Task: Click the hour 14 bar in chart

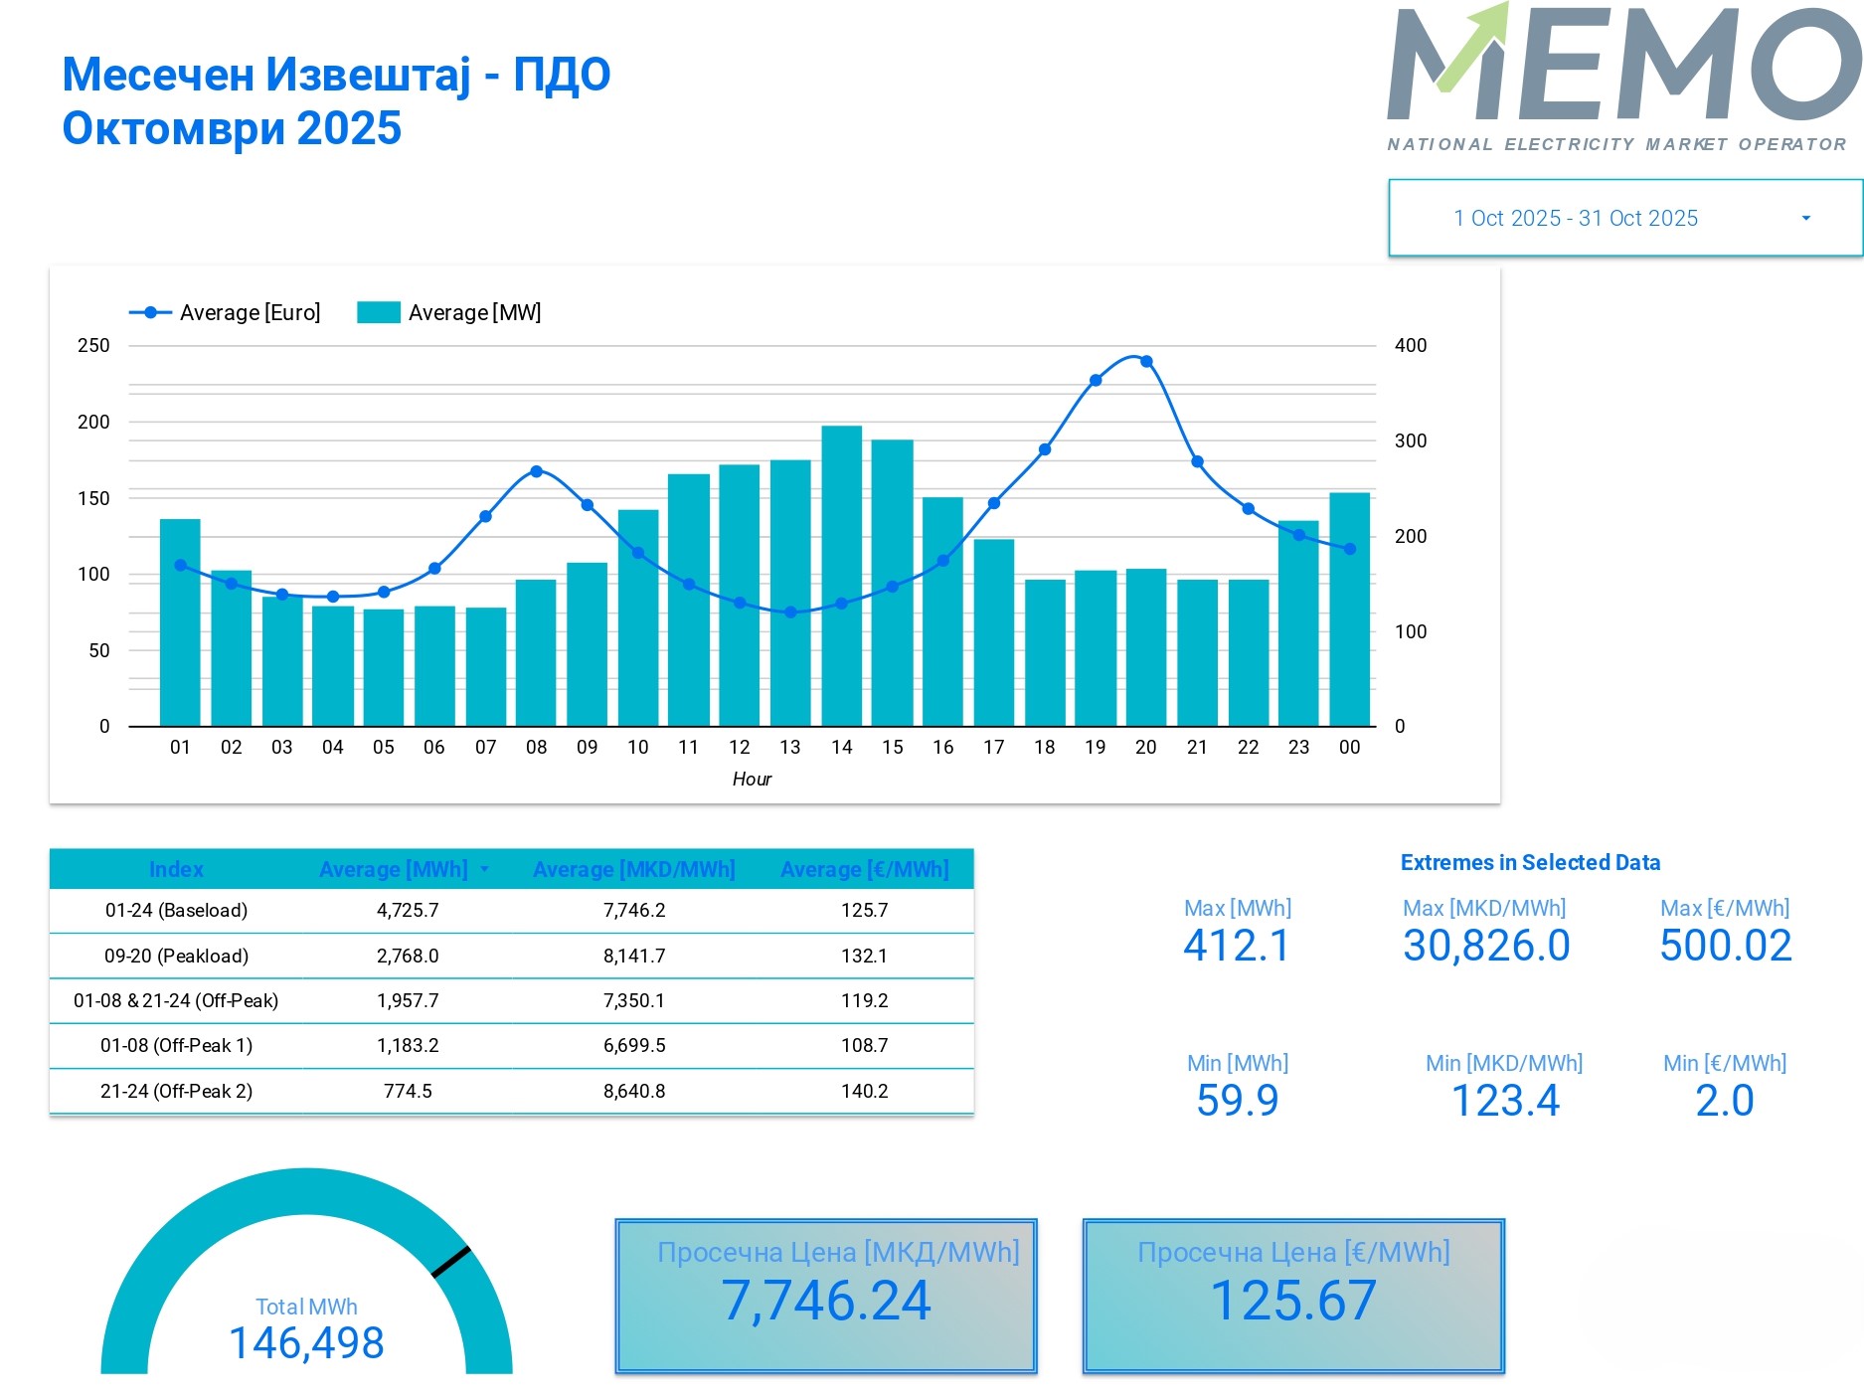Action: (x=841, y=577)
